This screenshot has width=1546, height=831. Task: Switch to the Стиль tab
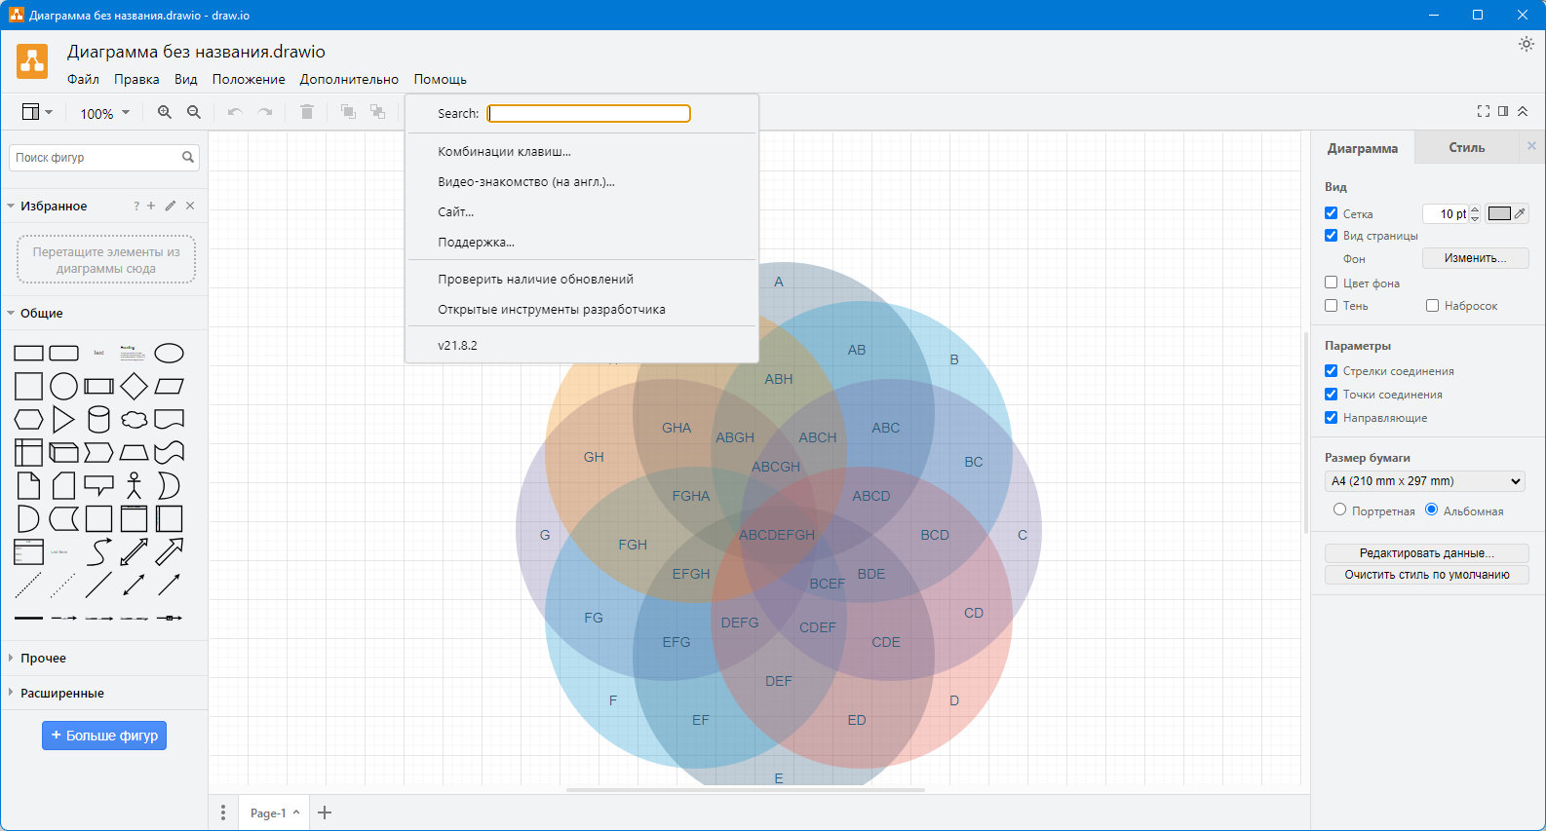click(x=1466, y=148)
